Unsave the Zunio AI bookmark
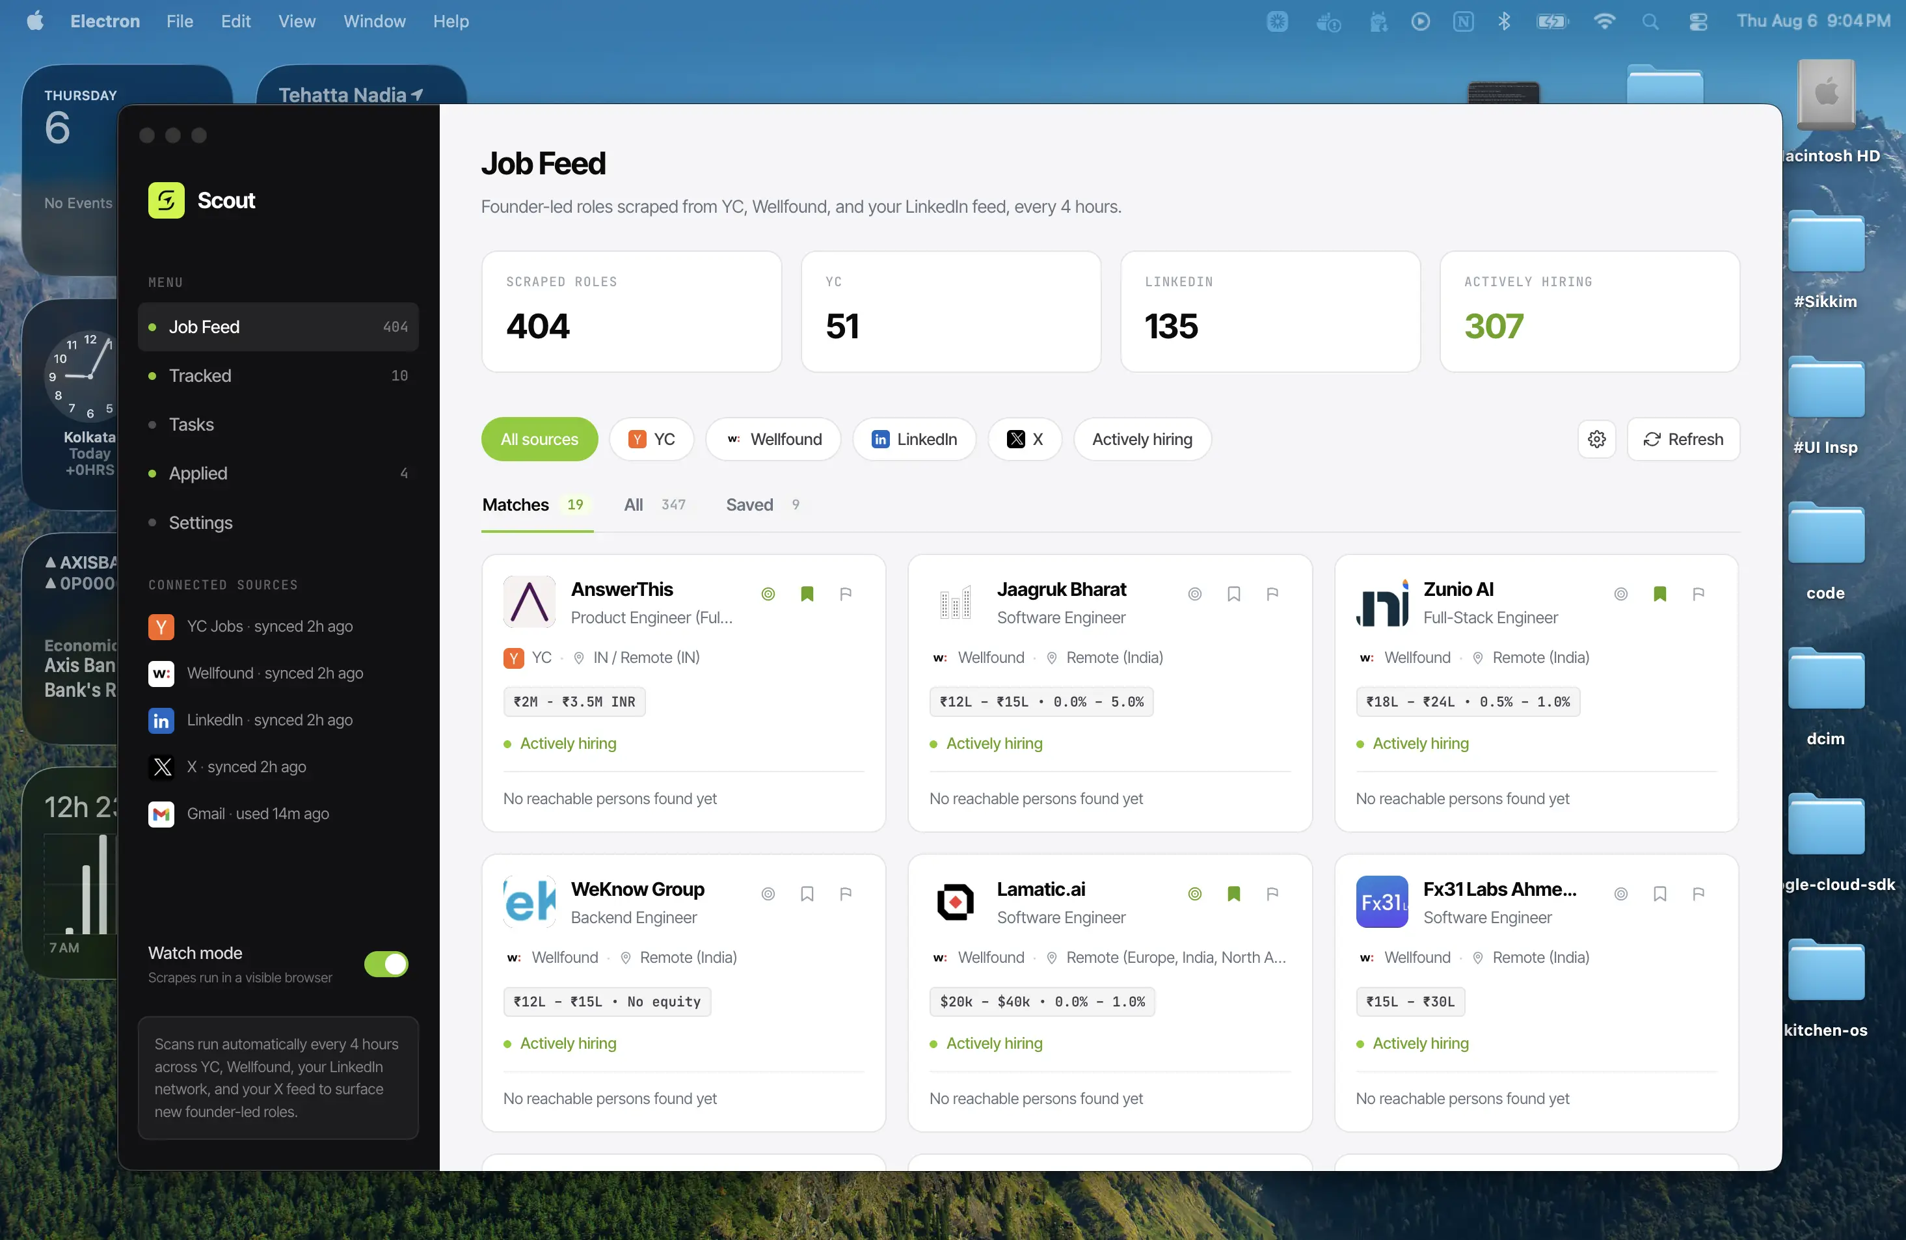 (1660, 593)
